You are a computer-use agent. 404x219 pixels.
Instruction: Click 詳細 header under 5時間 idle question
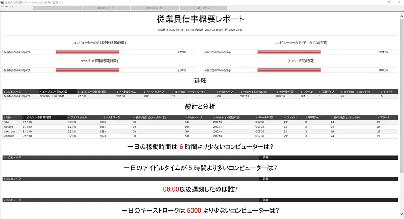click(x=328, y=179)
